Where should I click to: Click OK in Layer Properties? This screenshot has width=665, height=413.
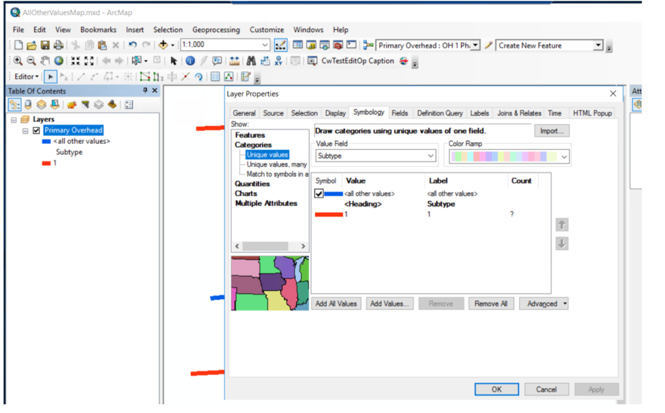pyautogui.click(x=497, y=389)
